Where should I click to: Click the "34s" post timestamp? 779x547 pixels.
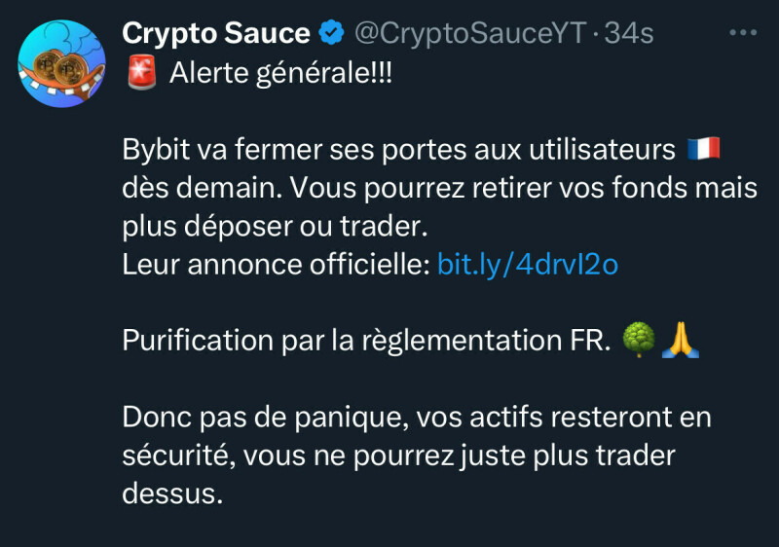(x=629, y=34)
